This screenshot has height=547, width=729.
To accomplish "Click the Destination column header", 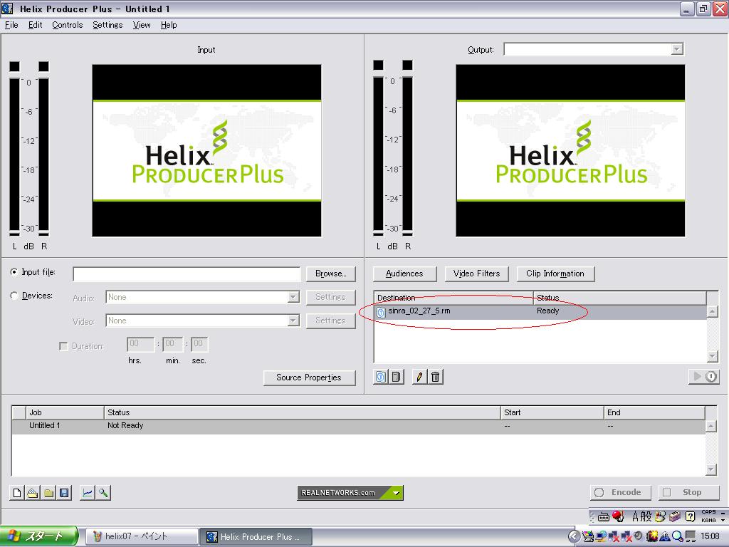I will point(453,298).
